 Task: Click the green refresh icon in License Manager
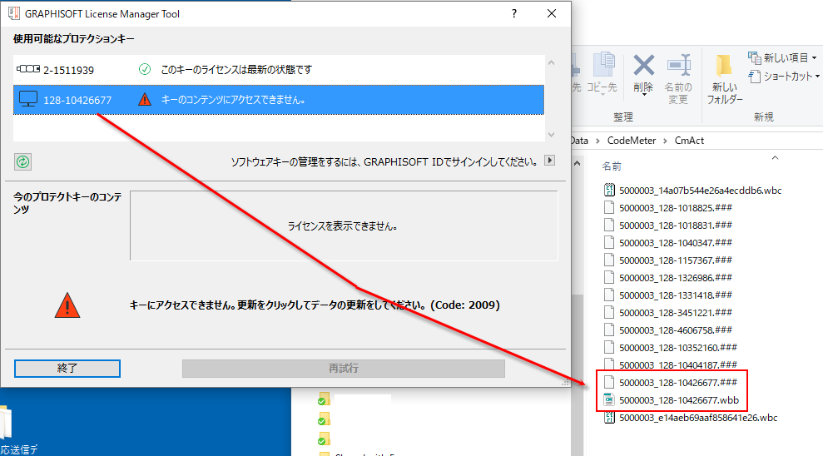click(22, 161)
